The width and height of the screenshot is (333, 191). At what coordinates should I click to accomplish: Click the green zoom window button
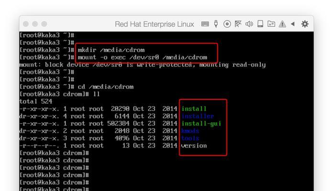(44, 24)
